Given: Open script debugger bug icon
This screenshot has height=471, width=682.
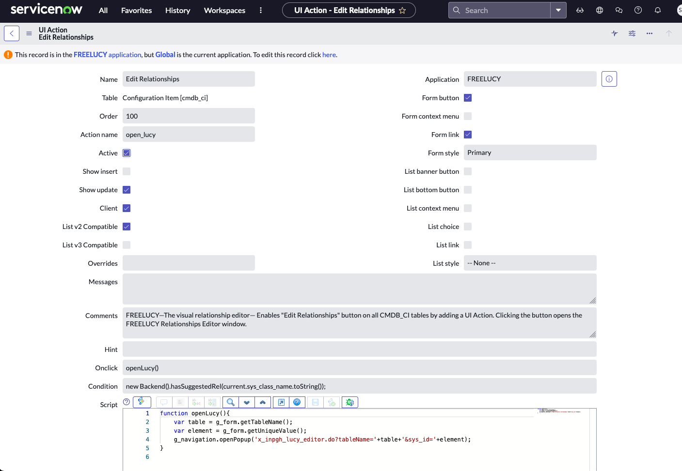Looking at the screenshot, I should [x=350, y=402].
